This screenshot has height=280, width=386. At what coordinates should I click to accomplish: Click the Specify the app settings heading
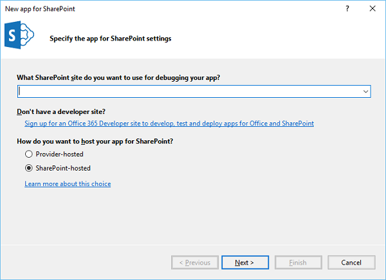click(x=110, y=39)
